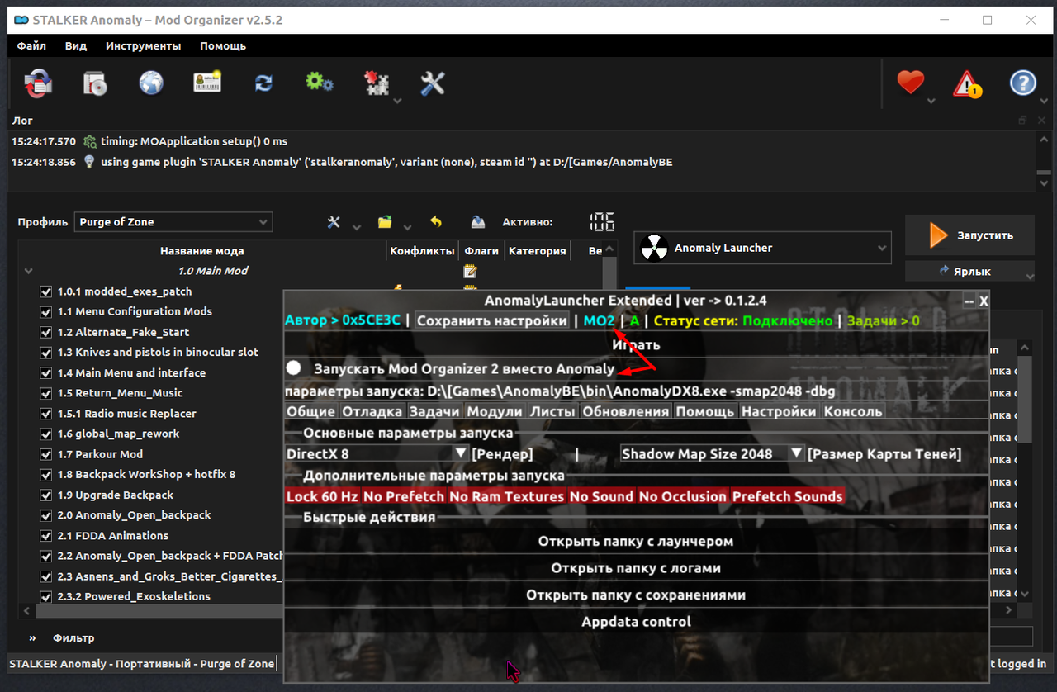
Task: Disable the 1.4 Main Menu and interface mod
Action: (46, 373)
